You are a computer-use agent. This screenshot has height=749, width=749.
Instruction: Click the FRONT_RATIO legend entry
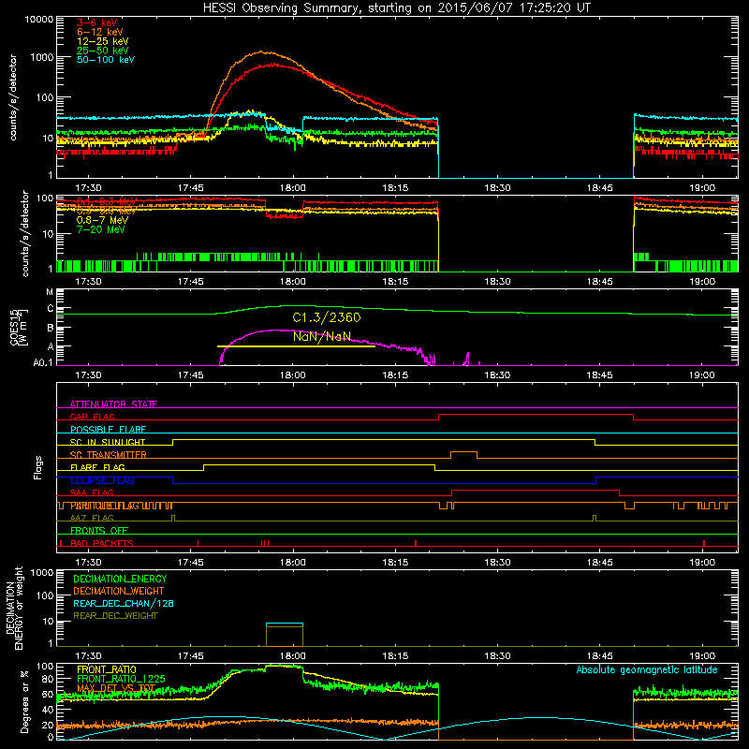[x=107, y=669]
